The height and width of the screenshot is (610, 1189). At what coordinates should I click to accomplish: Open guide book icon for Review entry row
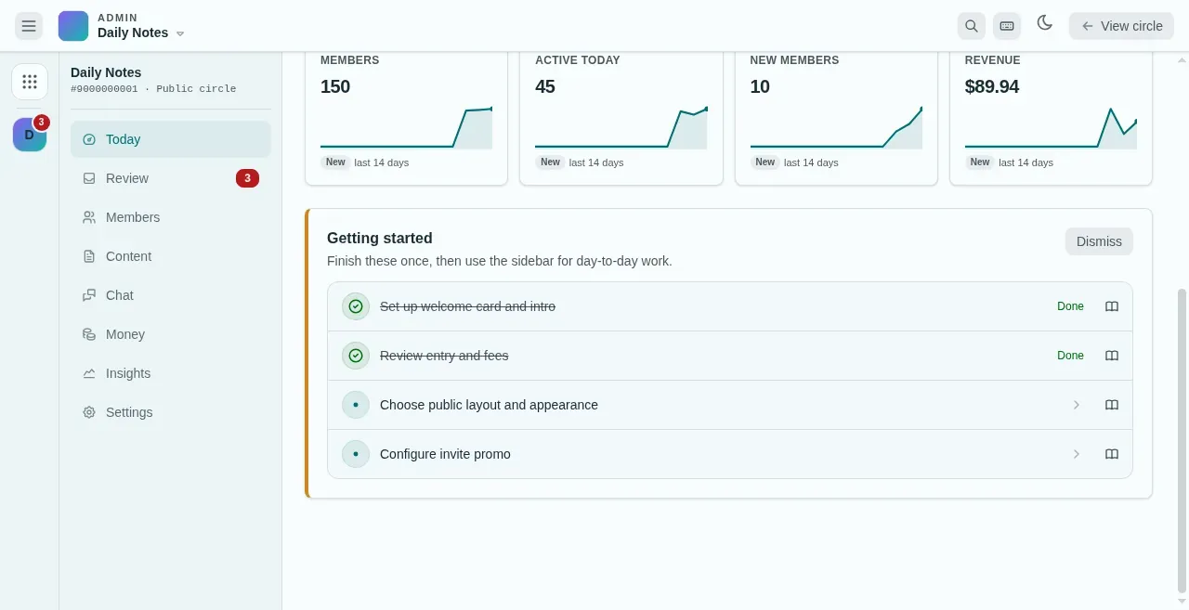1112,356
